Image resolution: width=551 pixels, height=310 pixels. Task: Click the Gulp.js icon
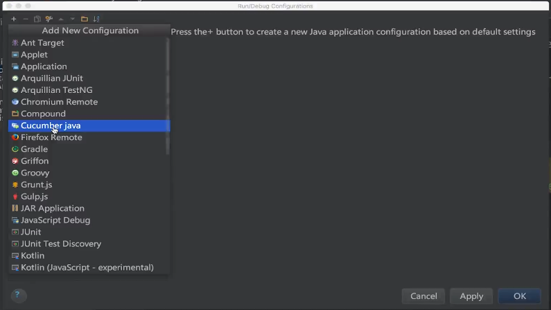coord(15,196)
